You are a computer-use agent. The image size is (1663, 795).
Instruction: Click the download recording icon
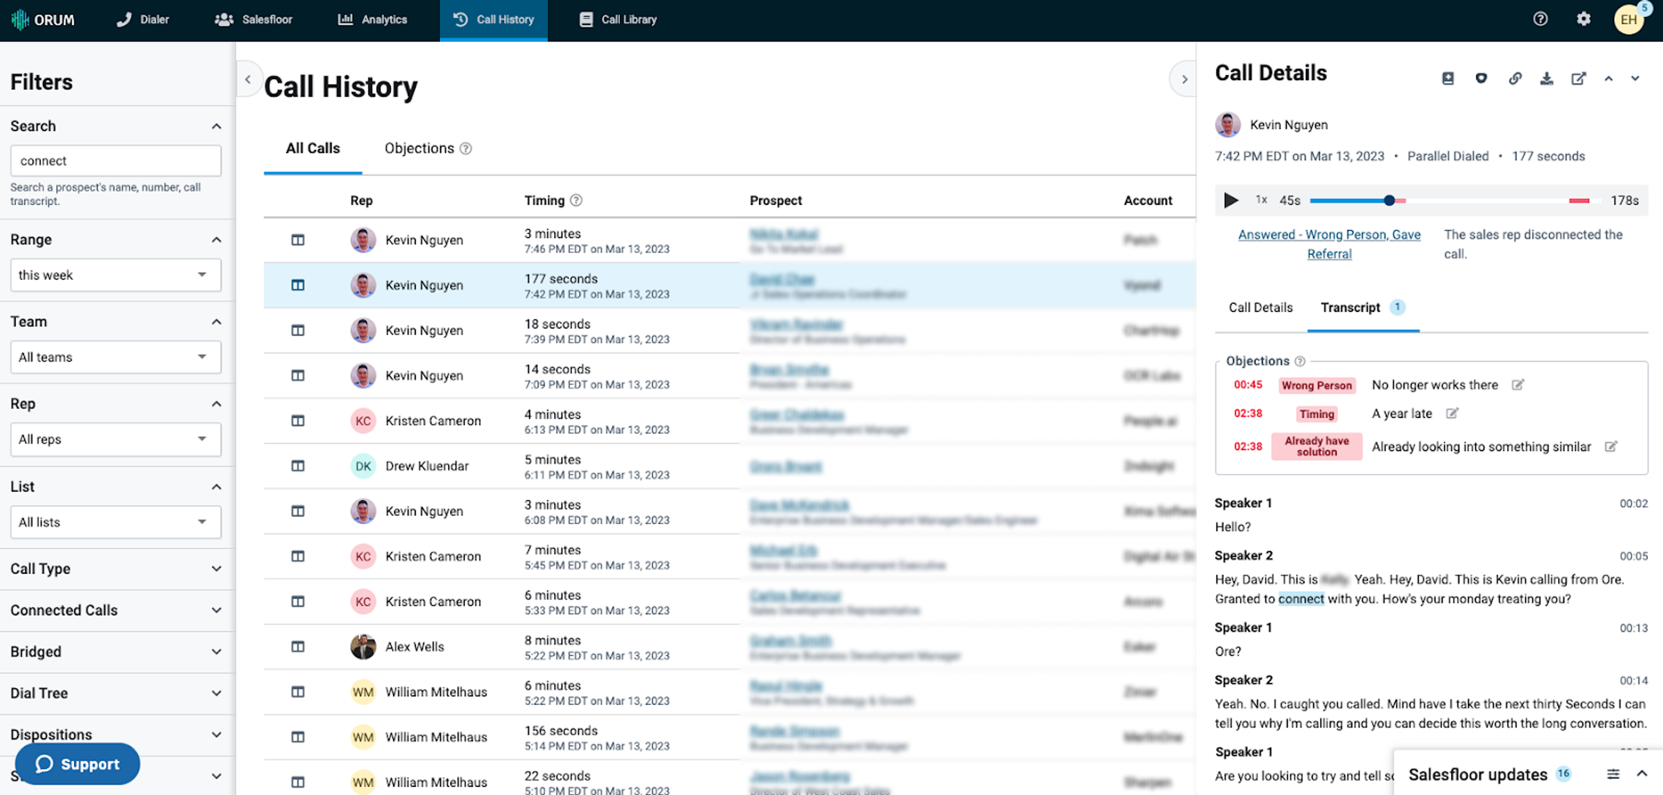[x=1546, y=79]
